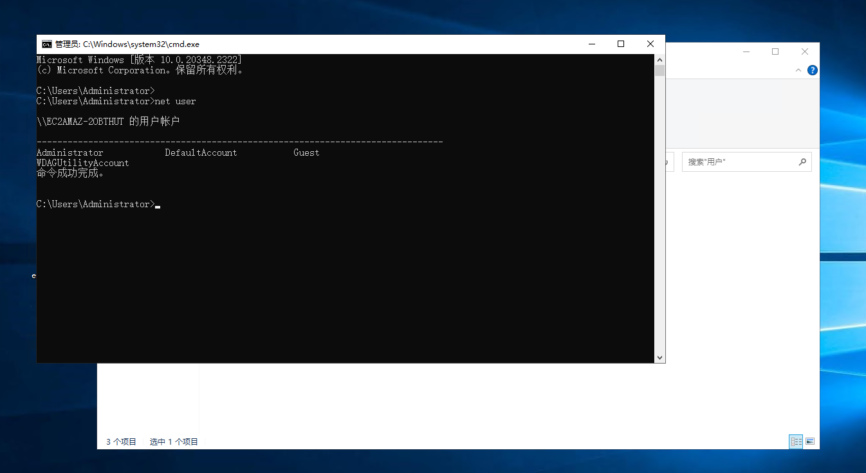Maximize the Command Prompt window
Viewport: 866px width, 473px height.
[621, 44]
